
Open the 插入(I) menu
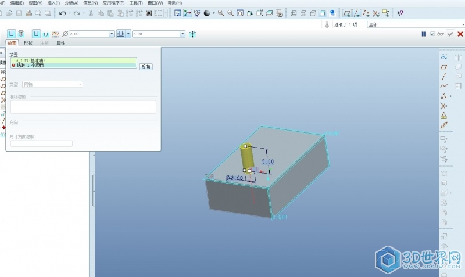(53, 3)
